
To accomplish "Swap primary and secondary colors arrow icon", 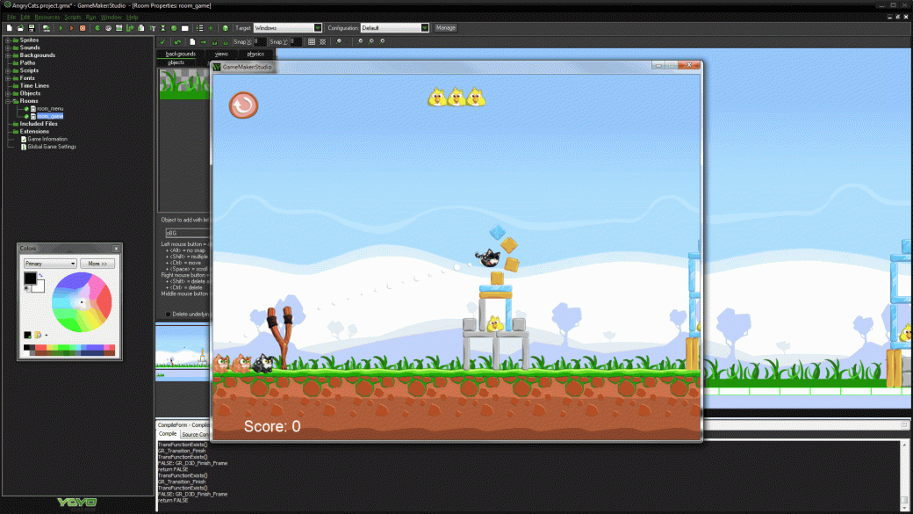I will 40,275.
